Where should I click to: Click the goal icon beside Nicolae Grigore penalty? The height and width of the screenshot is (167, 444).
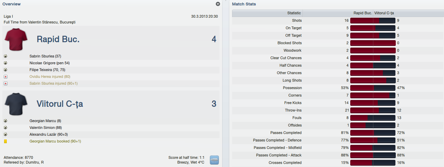pos(5,63)
